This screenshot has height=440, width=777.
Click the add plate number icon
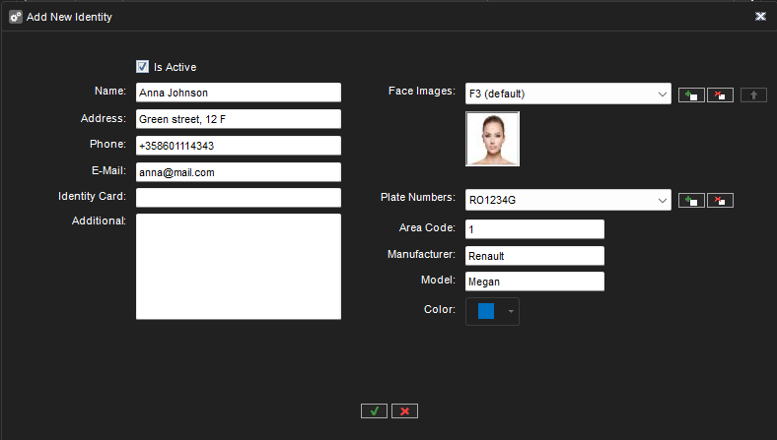coord(692,200)
